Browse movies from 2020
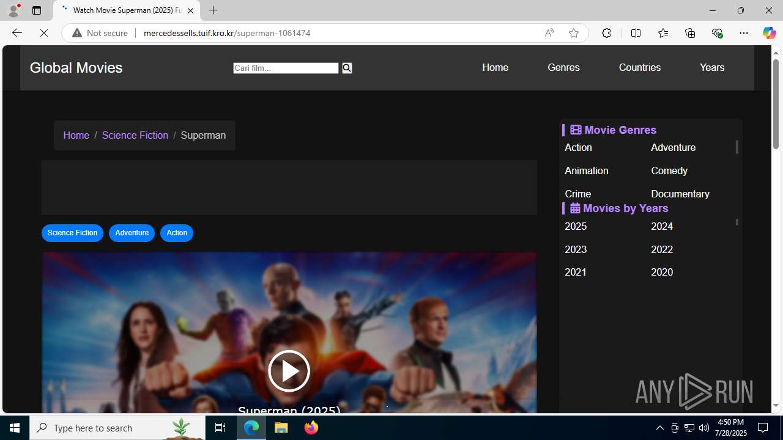The image size is (783, 440). coord(662,272)
